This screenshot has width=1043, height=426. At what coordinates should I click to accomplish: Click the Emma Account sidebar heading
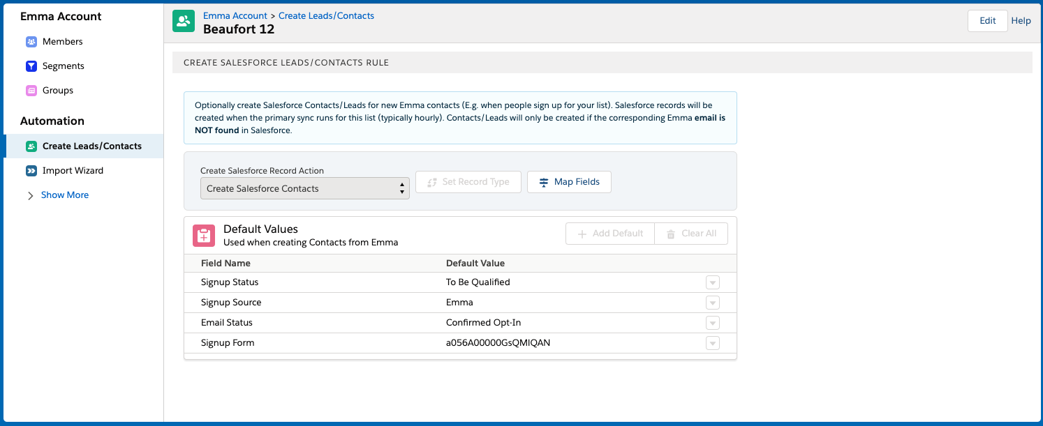click(x=61, y=16)
